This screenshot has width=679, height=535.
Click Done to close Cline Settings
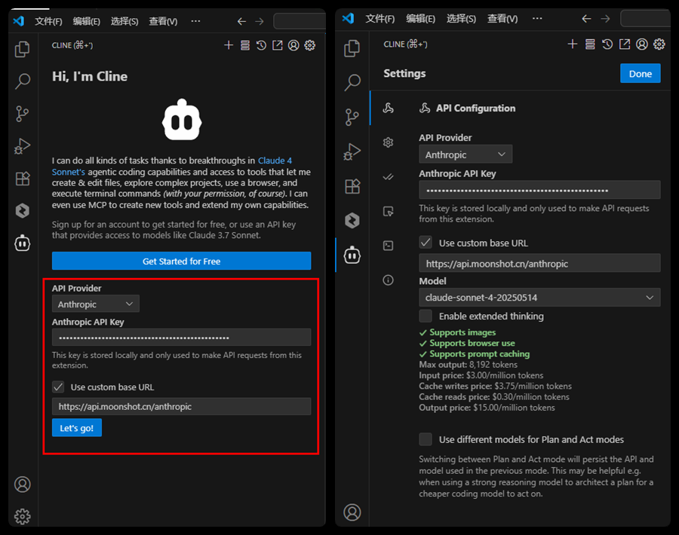(640, 74)
